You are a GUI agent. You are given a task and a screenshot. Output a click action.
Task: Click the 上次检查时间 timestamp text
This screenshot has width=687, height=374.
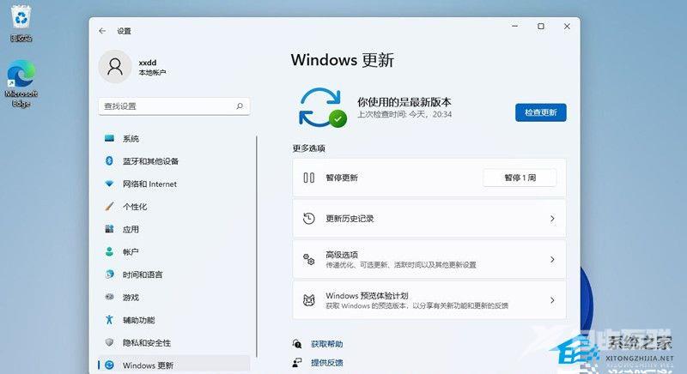tap(404, 115)
